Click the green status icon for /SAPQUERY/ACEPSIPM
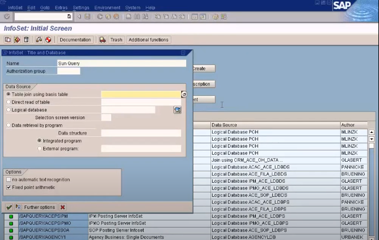Image resolution: width=379 pixels, height=240 pixels. click(11, 216)
